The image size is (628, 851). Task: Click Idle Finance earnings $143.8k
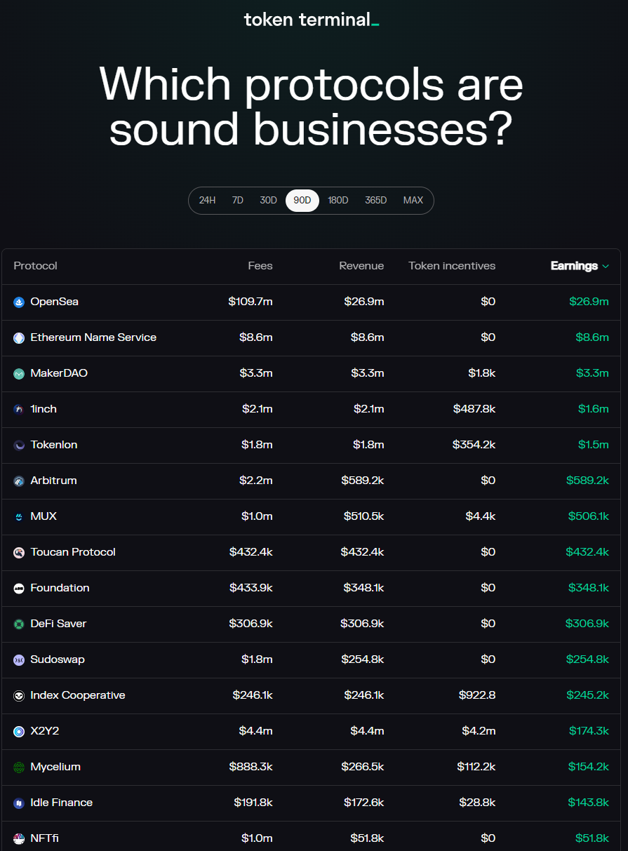tap(589, 803)
